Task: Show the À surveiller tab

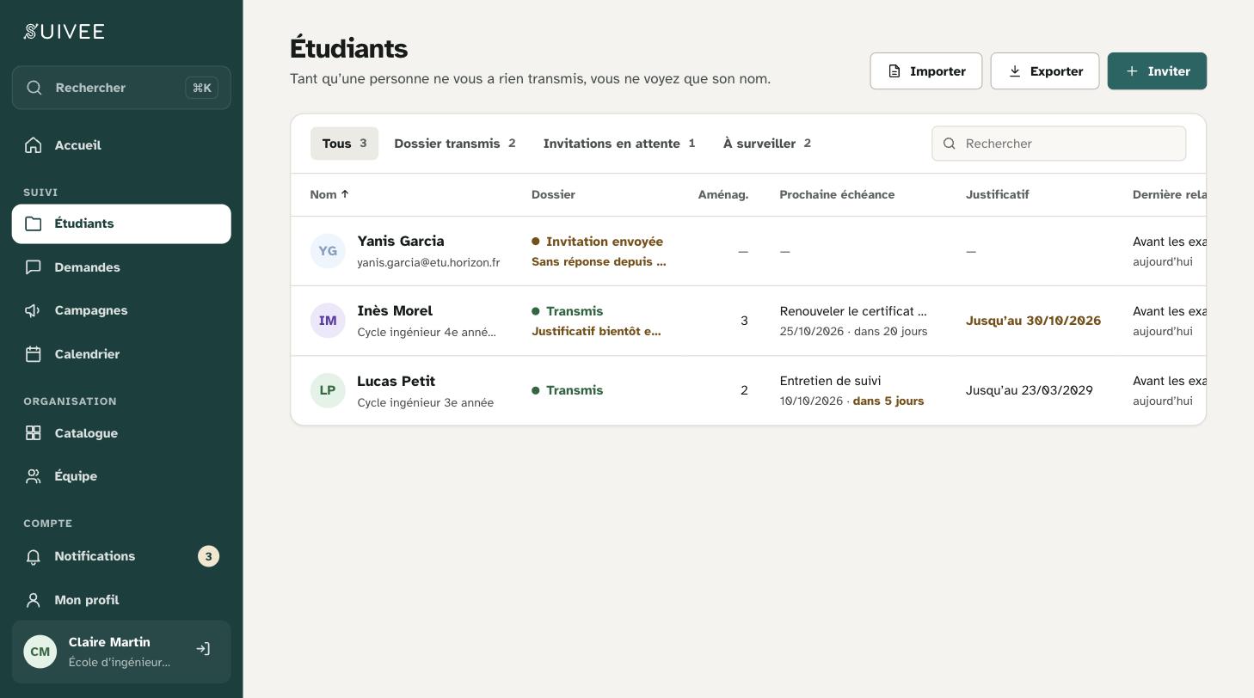Action: (x=767, y=144)
